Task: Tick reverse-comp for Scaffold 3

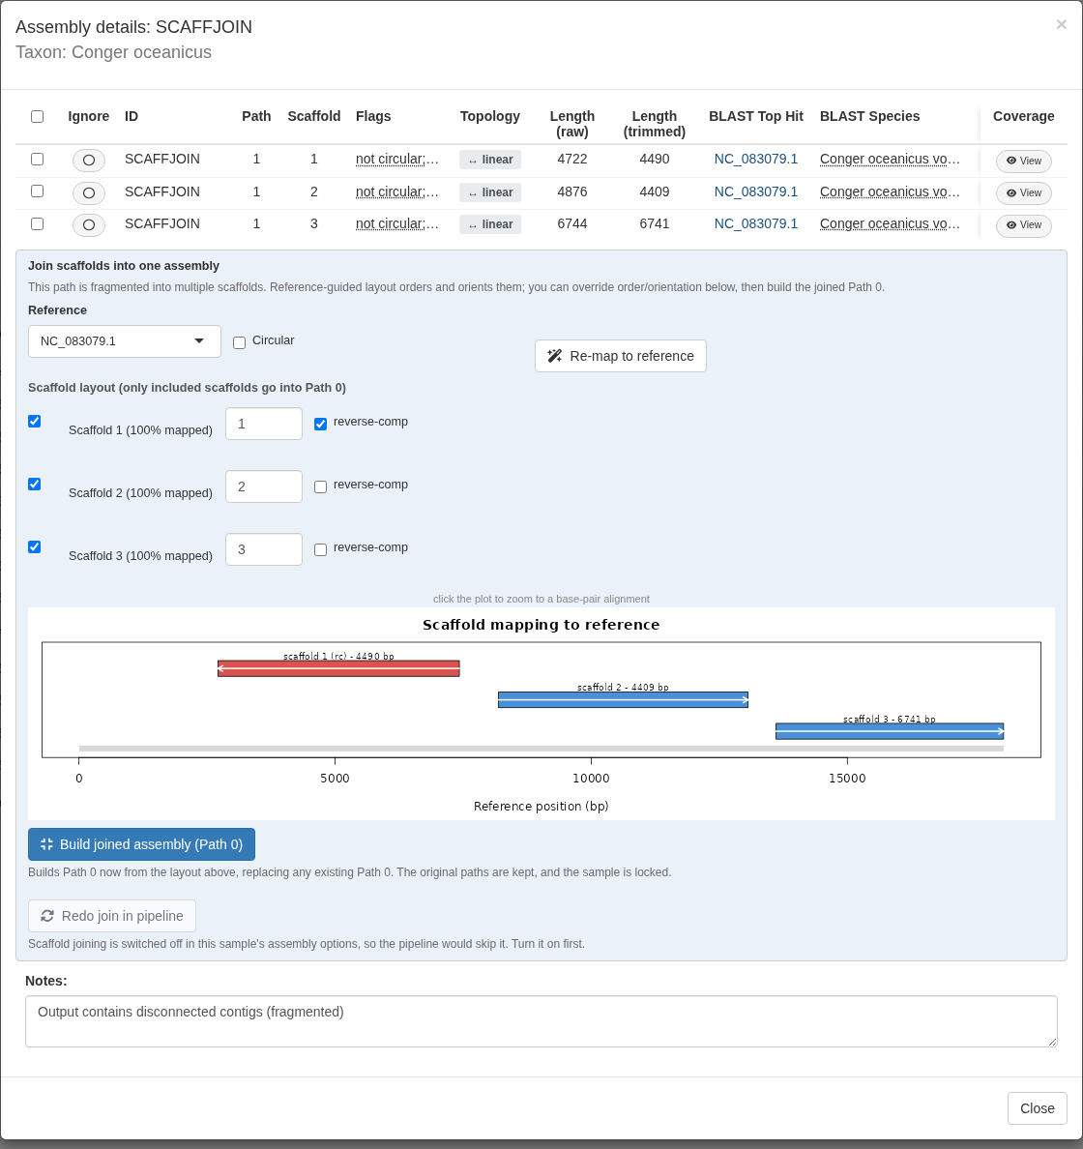Action: click(x=320, y=549)
